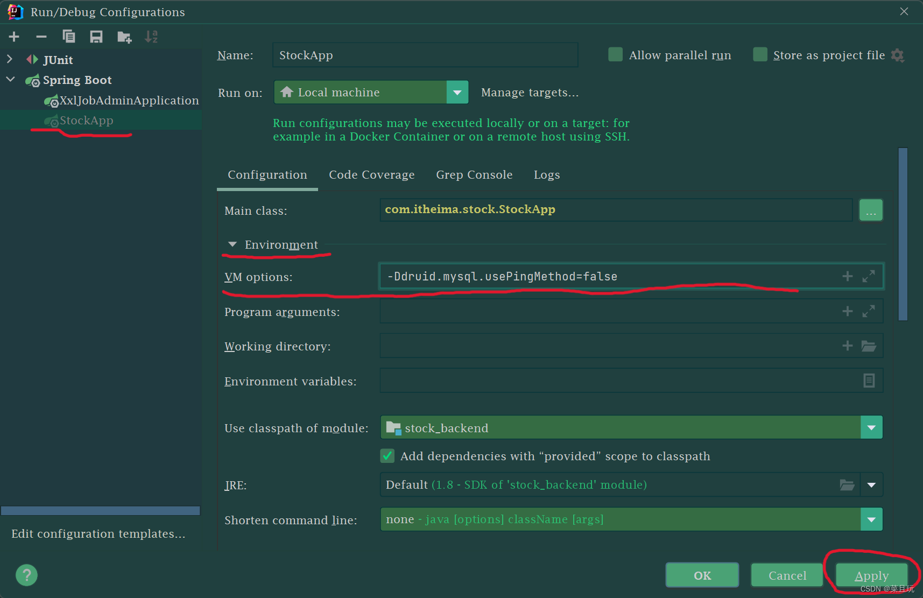Save the StockApp configuration
The height and width of the screenshot is (598, 923).
tap(96, 37)
